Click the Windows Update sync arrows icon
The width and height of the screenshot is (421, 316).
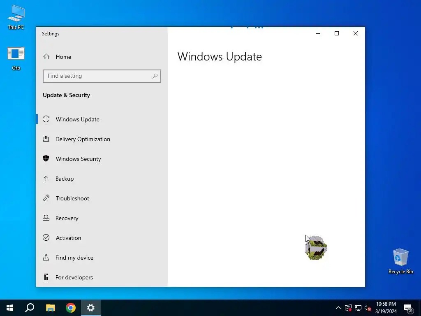tap(46, 119)
